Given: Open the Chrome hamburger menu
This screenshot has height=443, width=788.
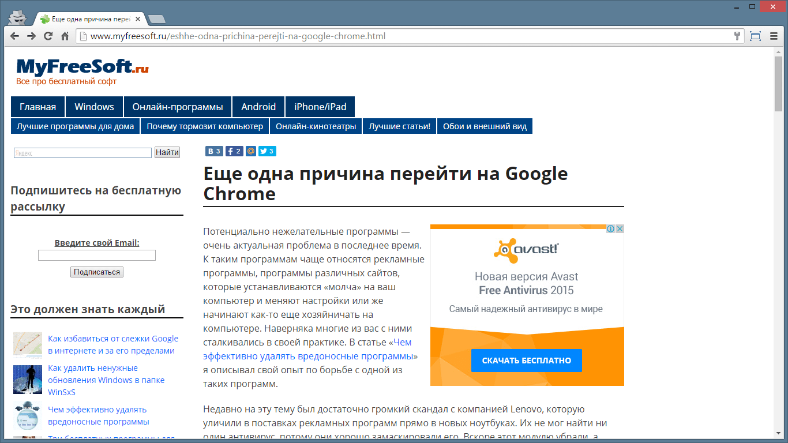Looking at the screenshot, I should click(x=774, y=36).
